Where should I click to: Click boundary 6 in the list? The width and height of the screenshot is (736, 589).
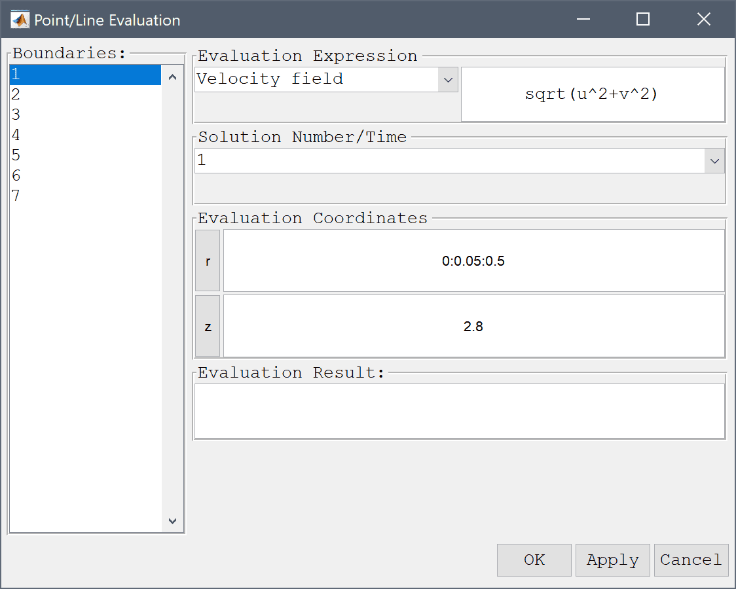point(85,176)
